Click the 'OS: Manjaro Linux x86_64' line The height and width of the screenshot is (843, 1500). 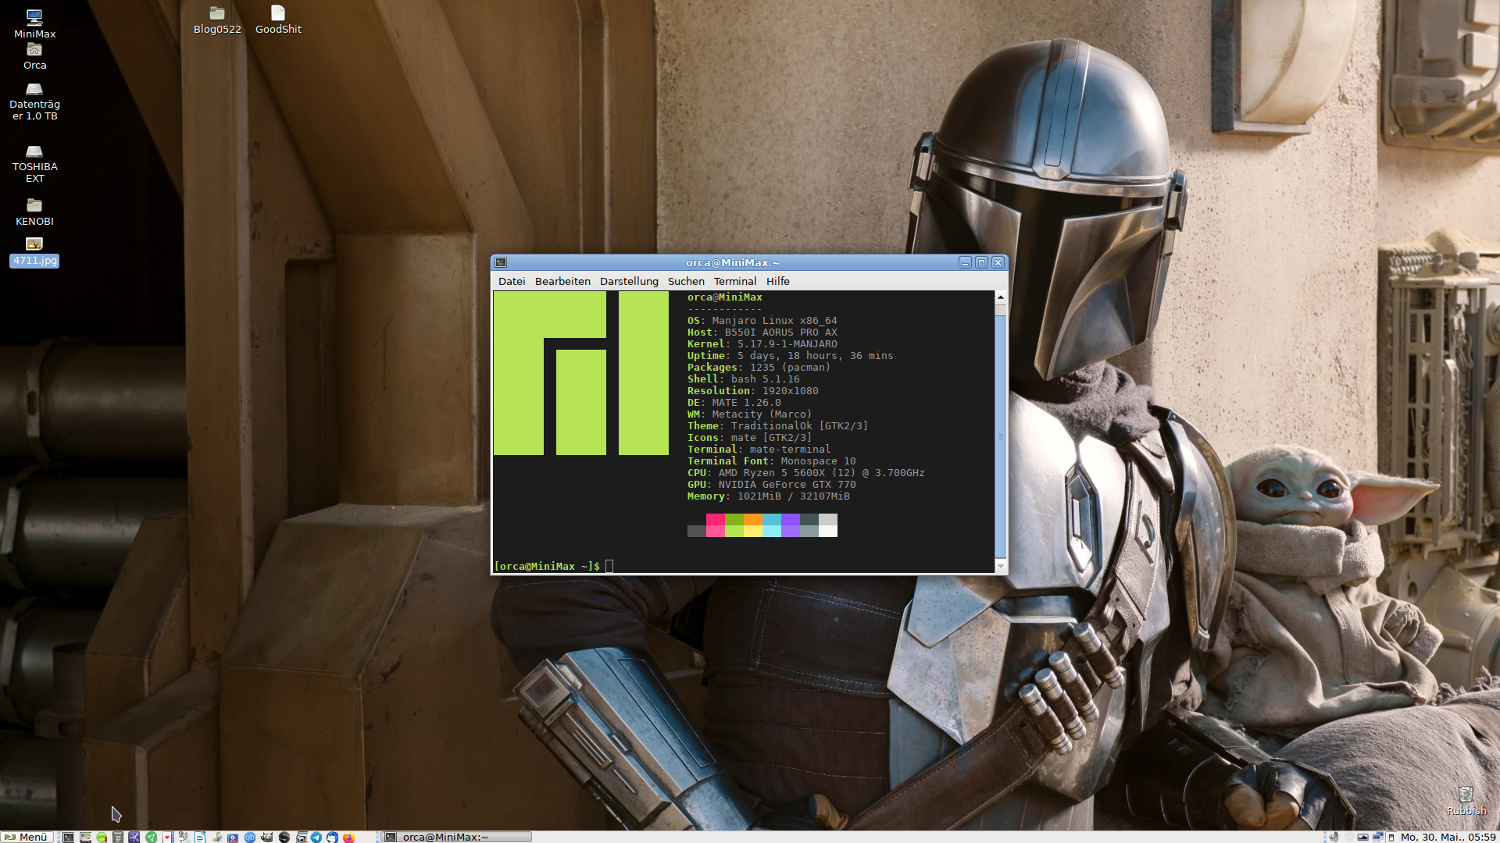point(762,321)
